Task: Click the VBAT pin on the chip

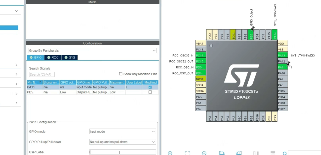Action: pos(201,44)
